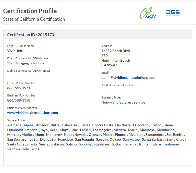
Task: Select Ventura in the service areas
Action: click(x=14, y=149)
